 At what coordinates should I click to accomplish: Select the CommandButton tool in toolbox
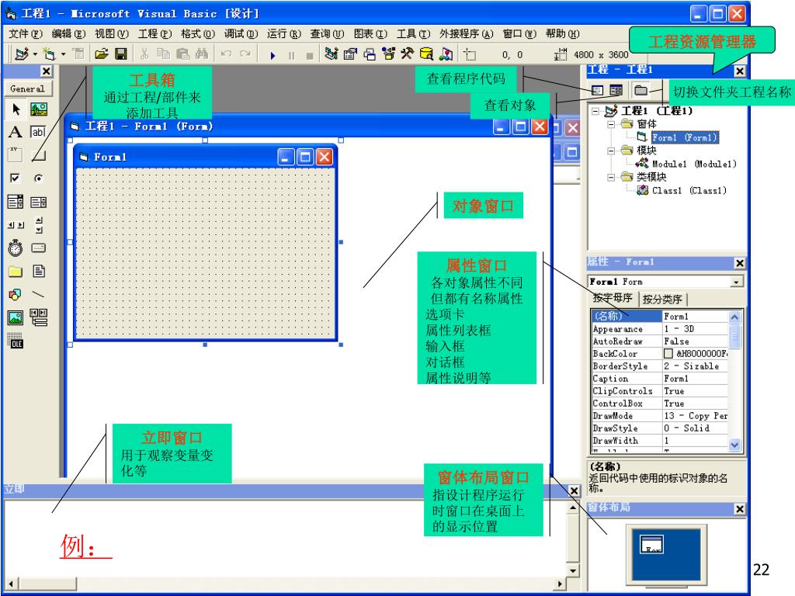click(39, 155)
